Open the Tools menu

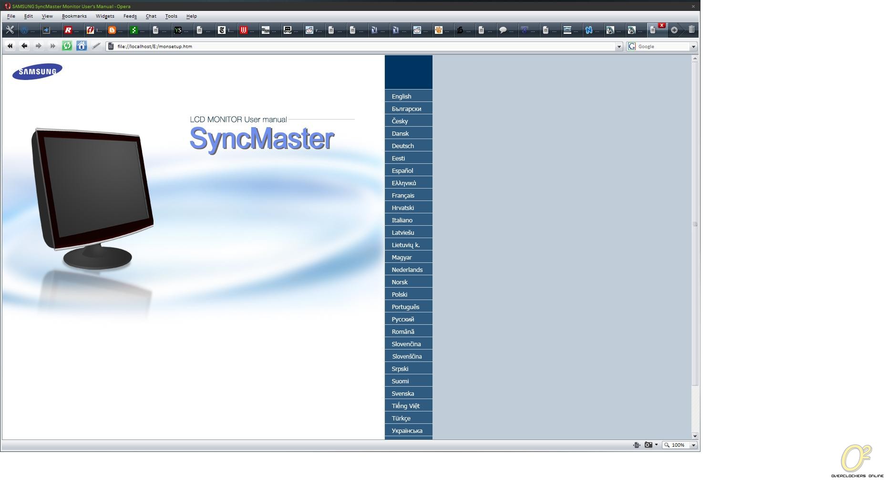click(171, 16)
